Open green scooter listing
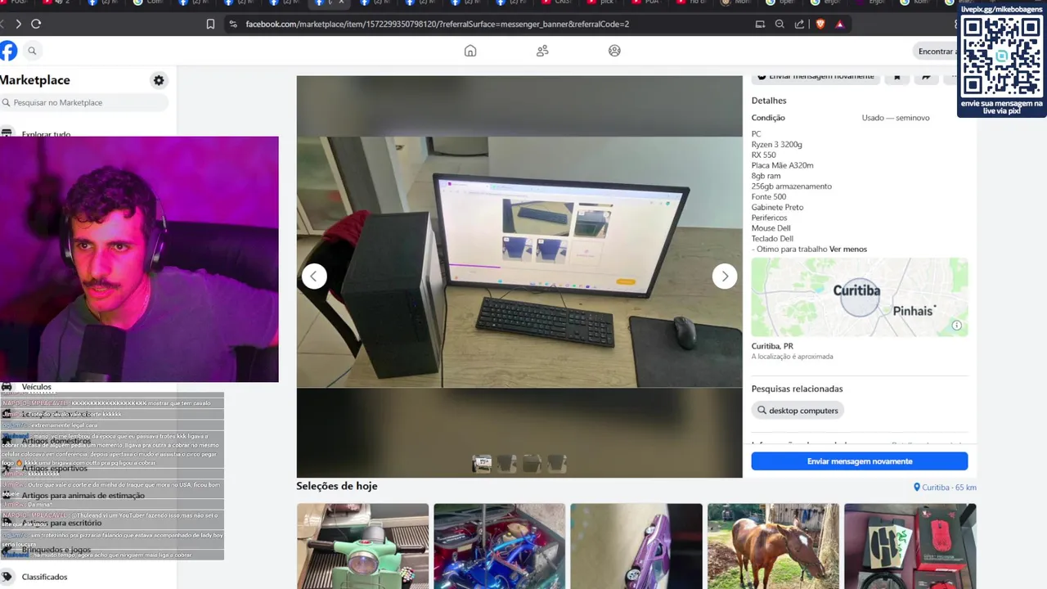Viewport: 1047px width, 589px height. click(x=362, y=546)
